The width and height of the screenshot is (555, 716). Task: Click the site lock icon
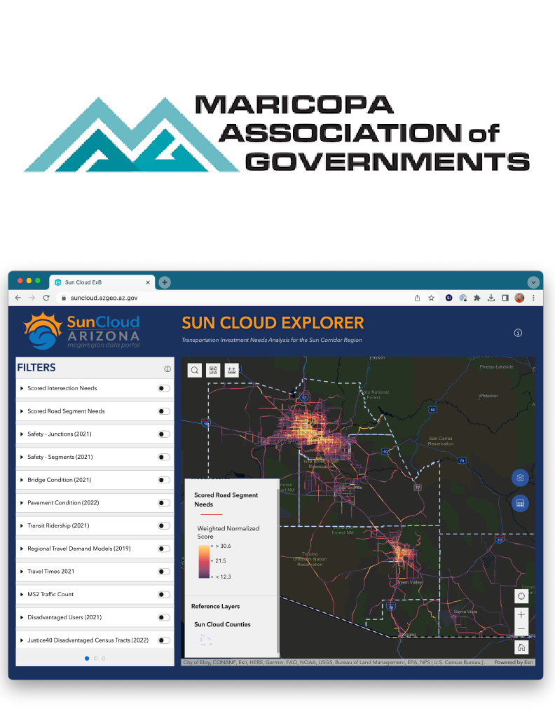click(x=64, y=298)
